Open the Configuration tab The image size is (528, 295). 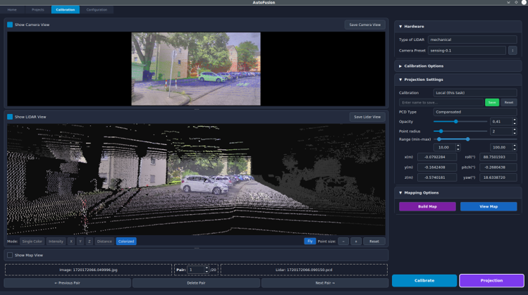97,10
